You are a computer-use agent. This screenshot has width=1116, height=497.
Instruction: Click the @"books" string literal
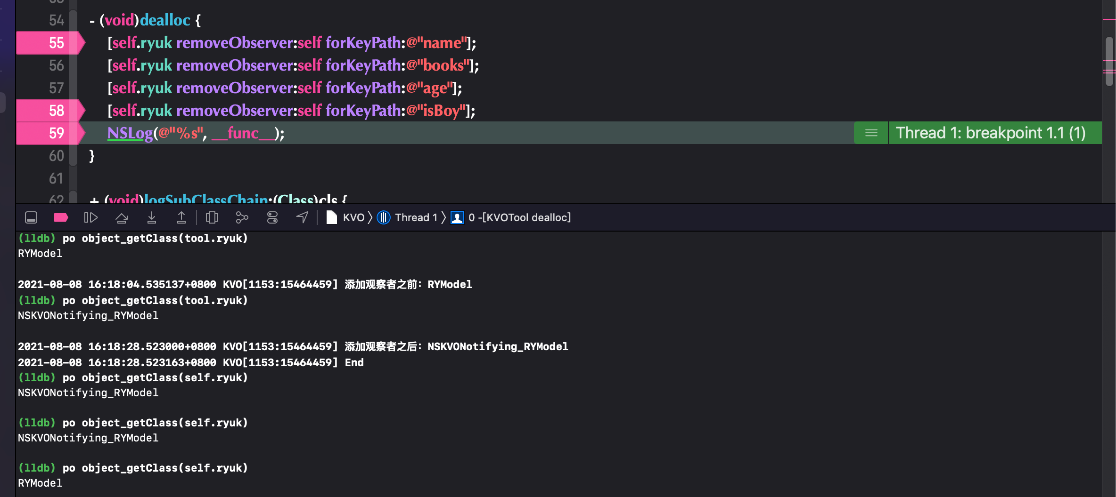(438, 65)
